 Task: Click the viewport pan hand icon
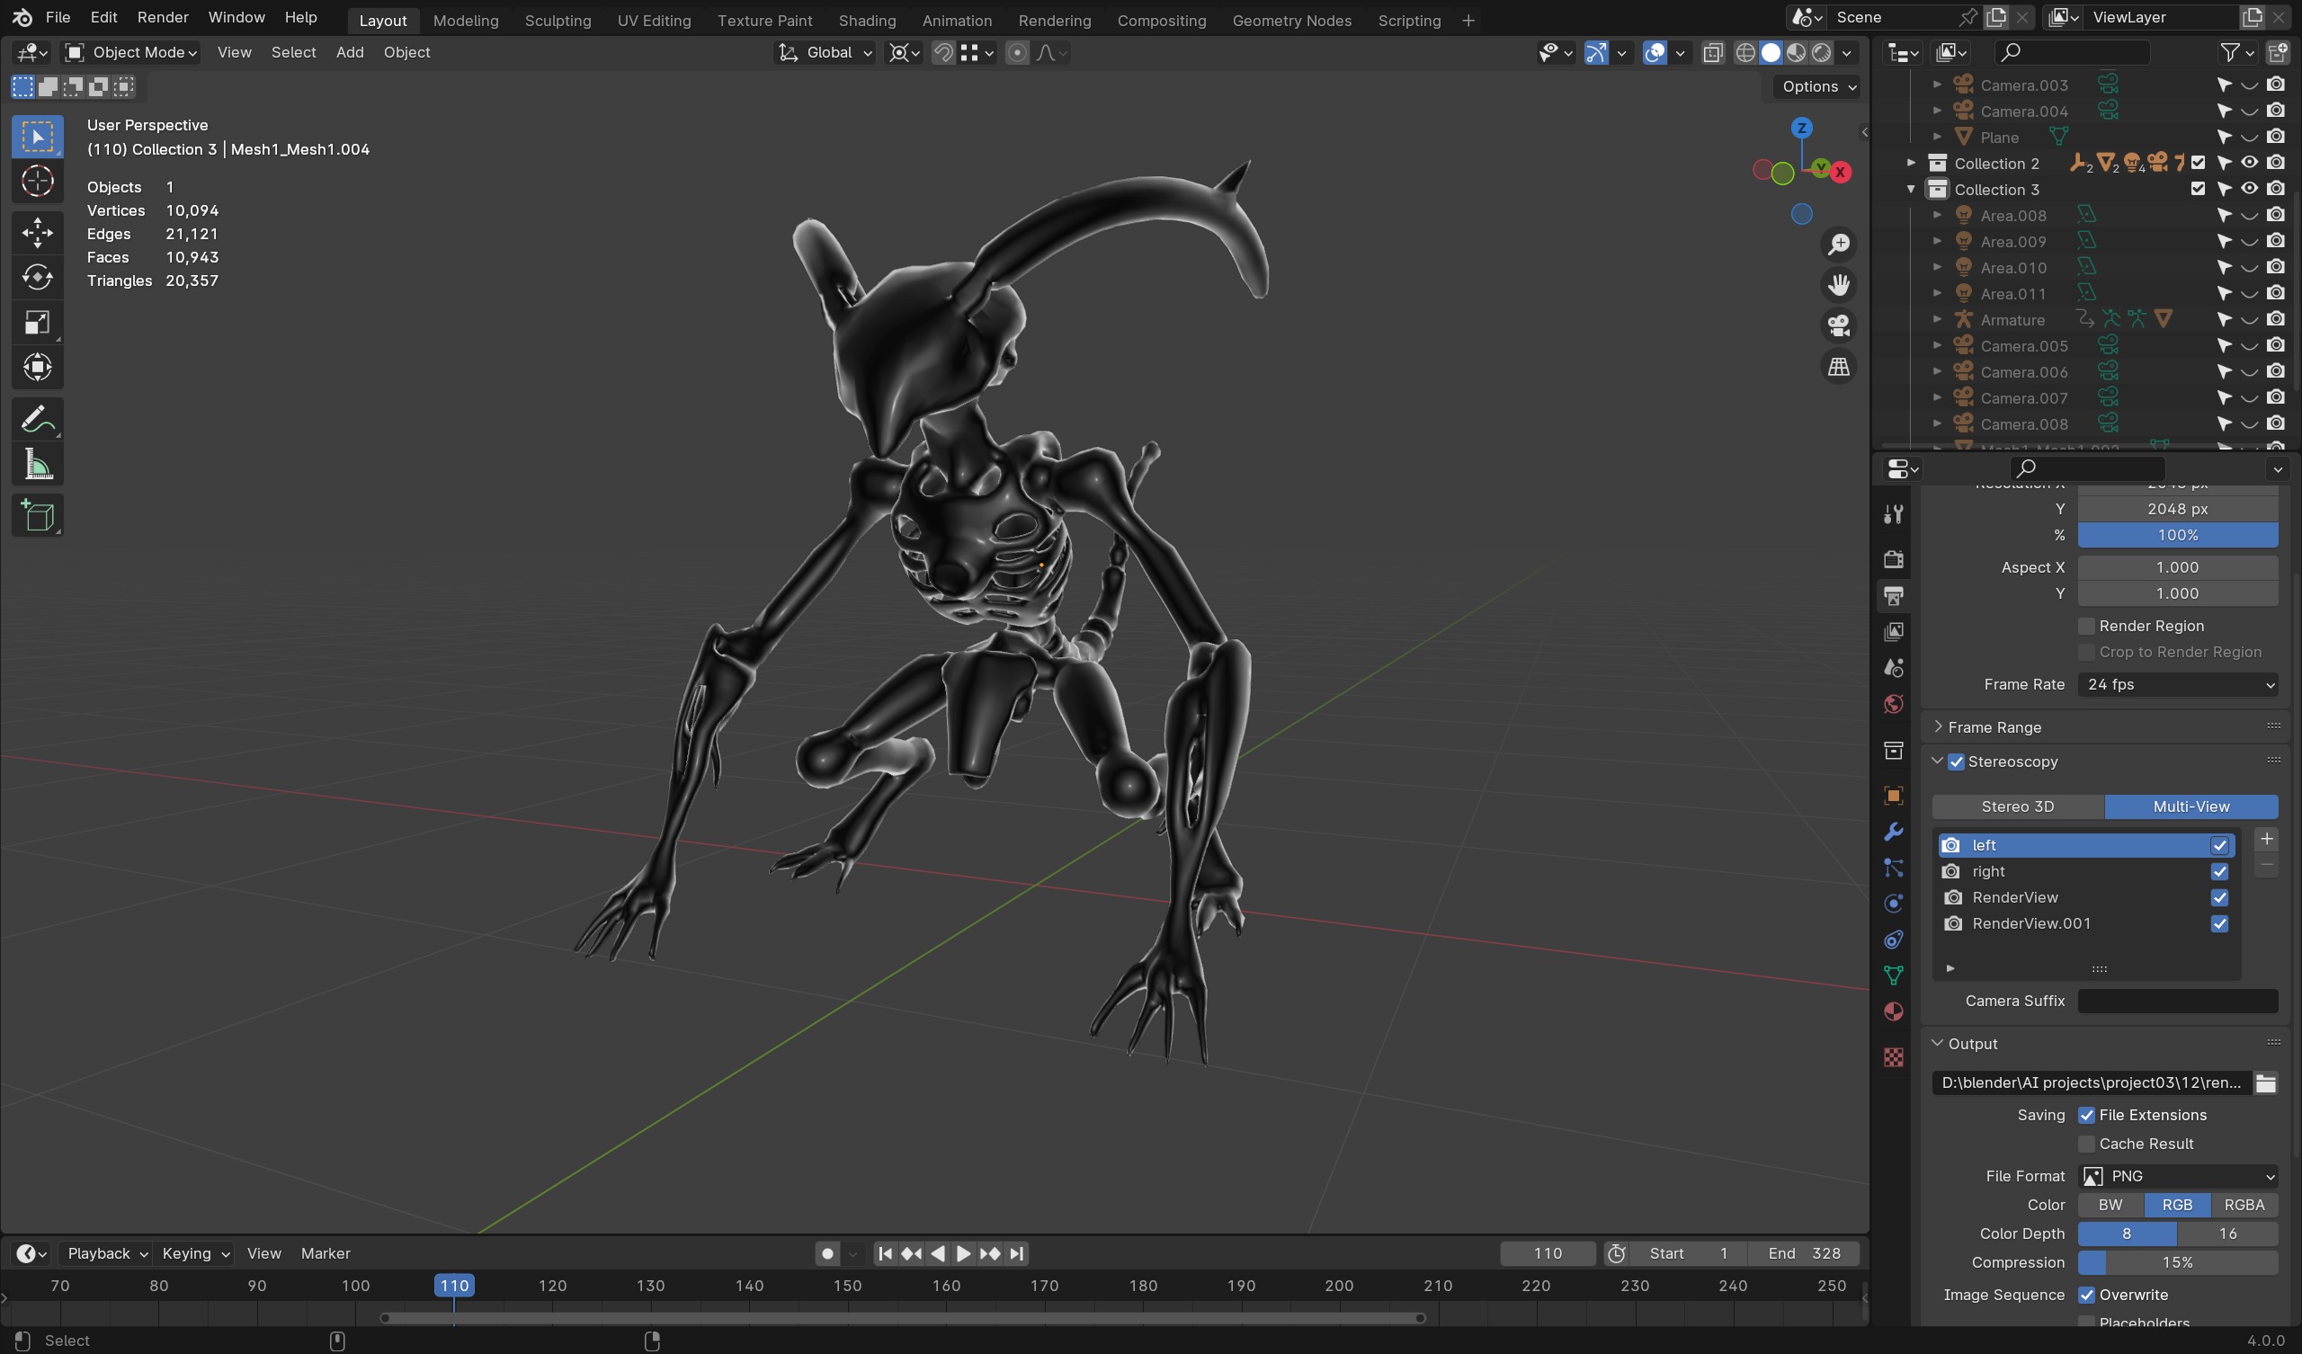point(1838,285)
